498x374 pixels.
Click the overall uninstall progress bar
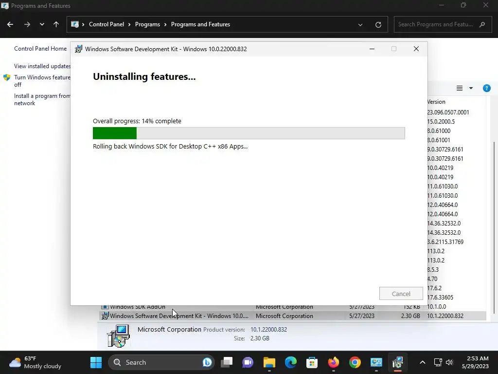click(x=249, y=133)
